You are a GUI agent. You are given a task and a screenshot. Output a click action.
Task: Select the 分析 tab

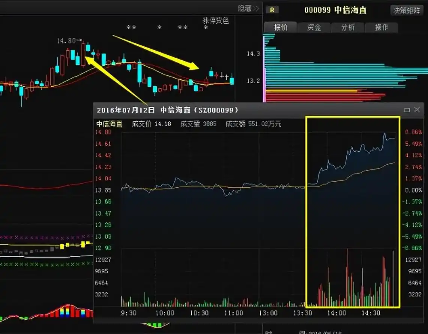[347, 27]
